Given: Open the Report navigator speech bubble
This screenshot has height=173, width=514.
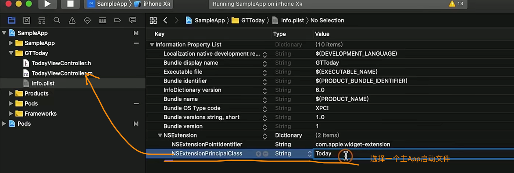Looking at the screenshot, I should click(132, 20).
